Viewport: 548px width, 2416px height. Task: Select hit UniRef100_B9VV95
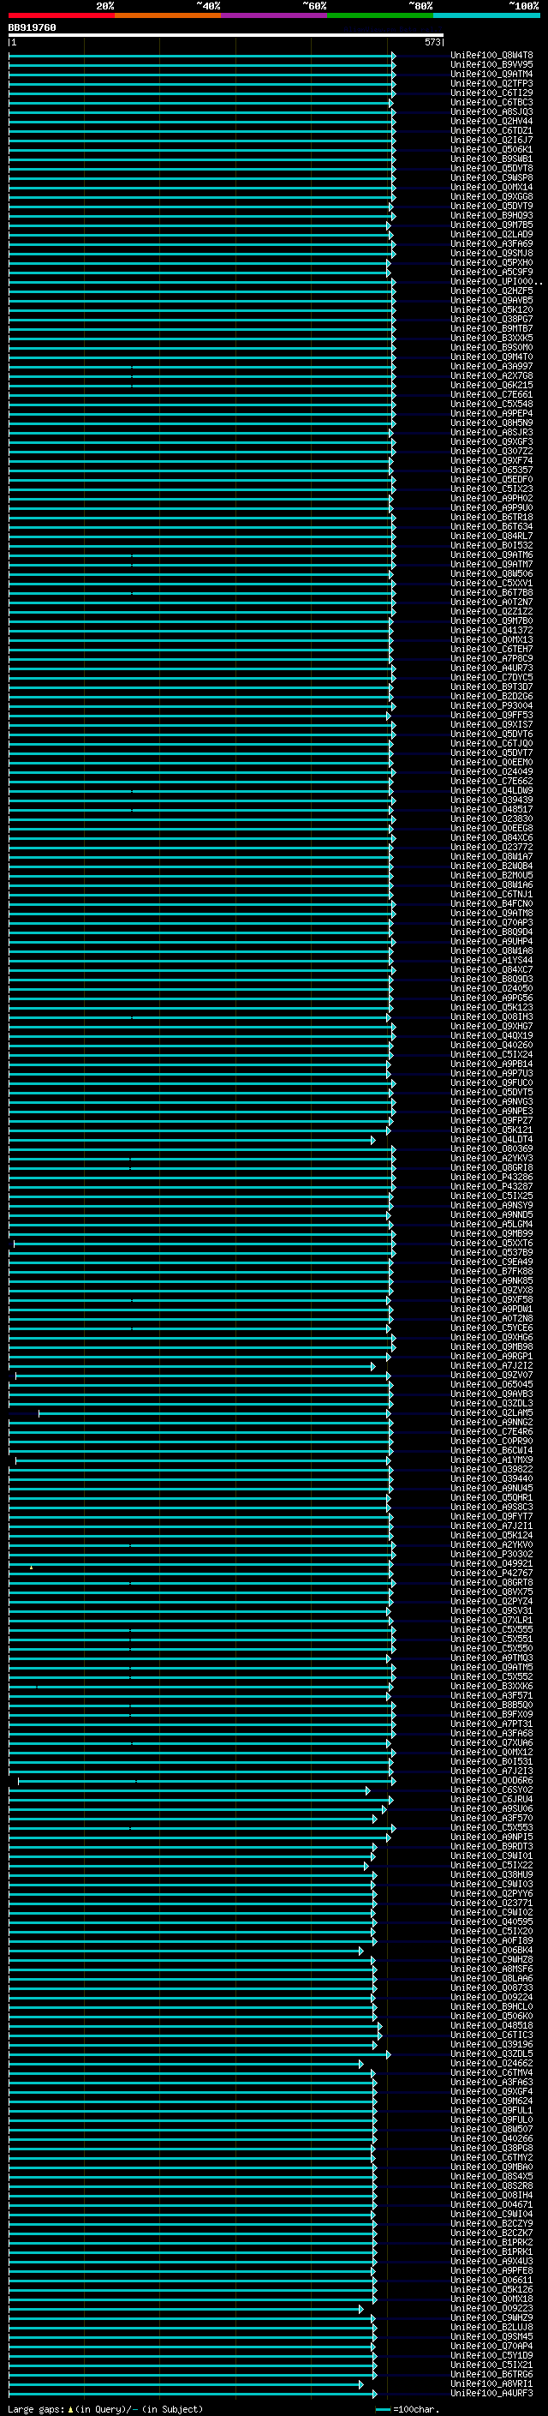pos(491,65)
